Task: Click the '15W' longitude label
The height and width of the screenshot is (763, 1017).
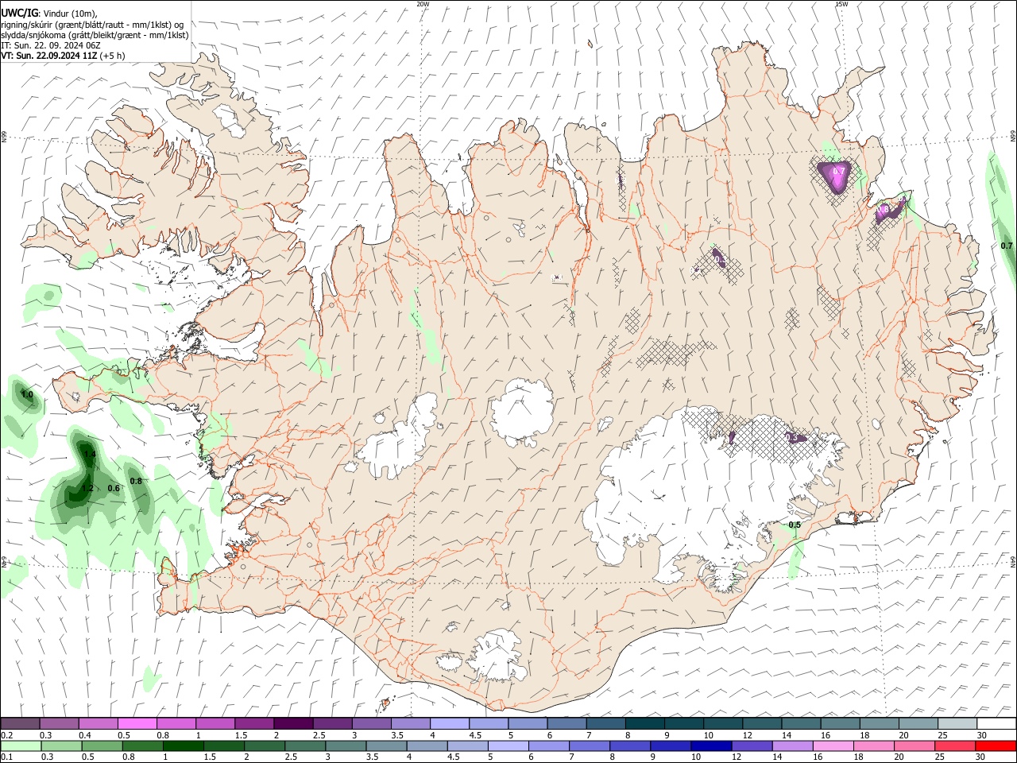Action: 841,4
